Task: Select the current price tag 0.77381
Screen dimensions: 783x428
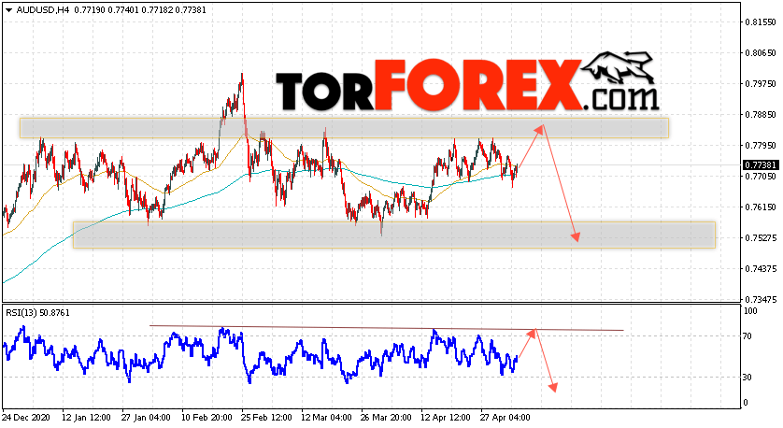Action: [761, 164]
